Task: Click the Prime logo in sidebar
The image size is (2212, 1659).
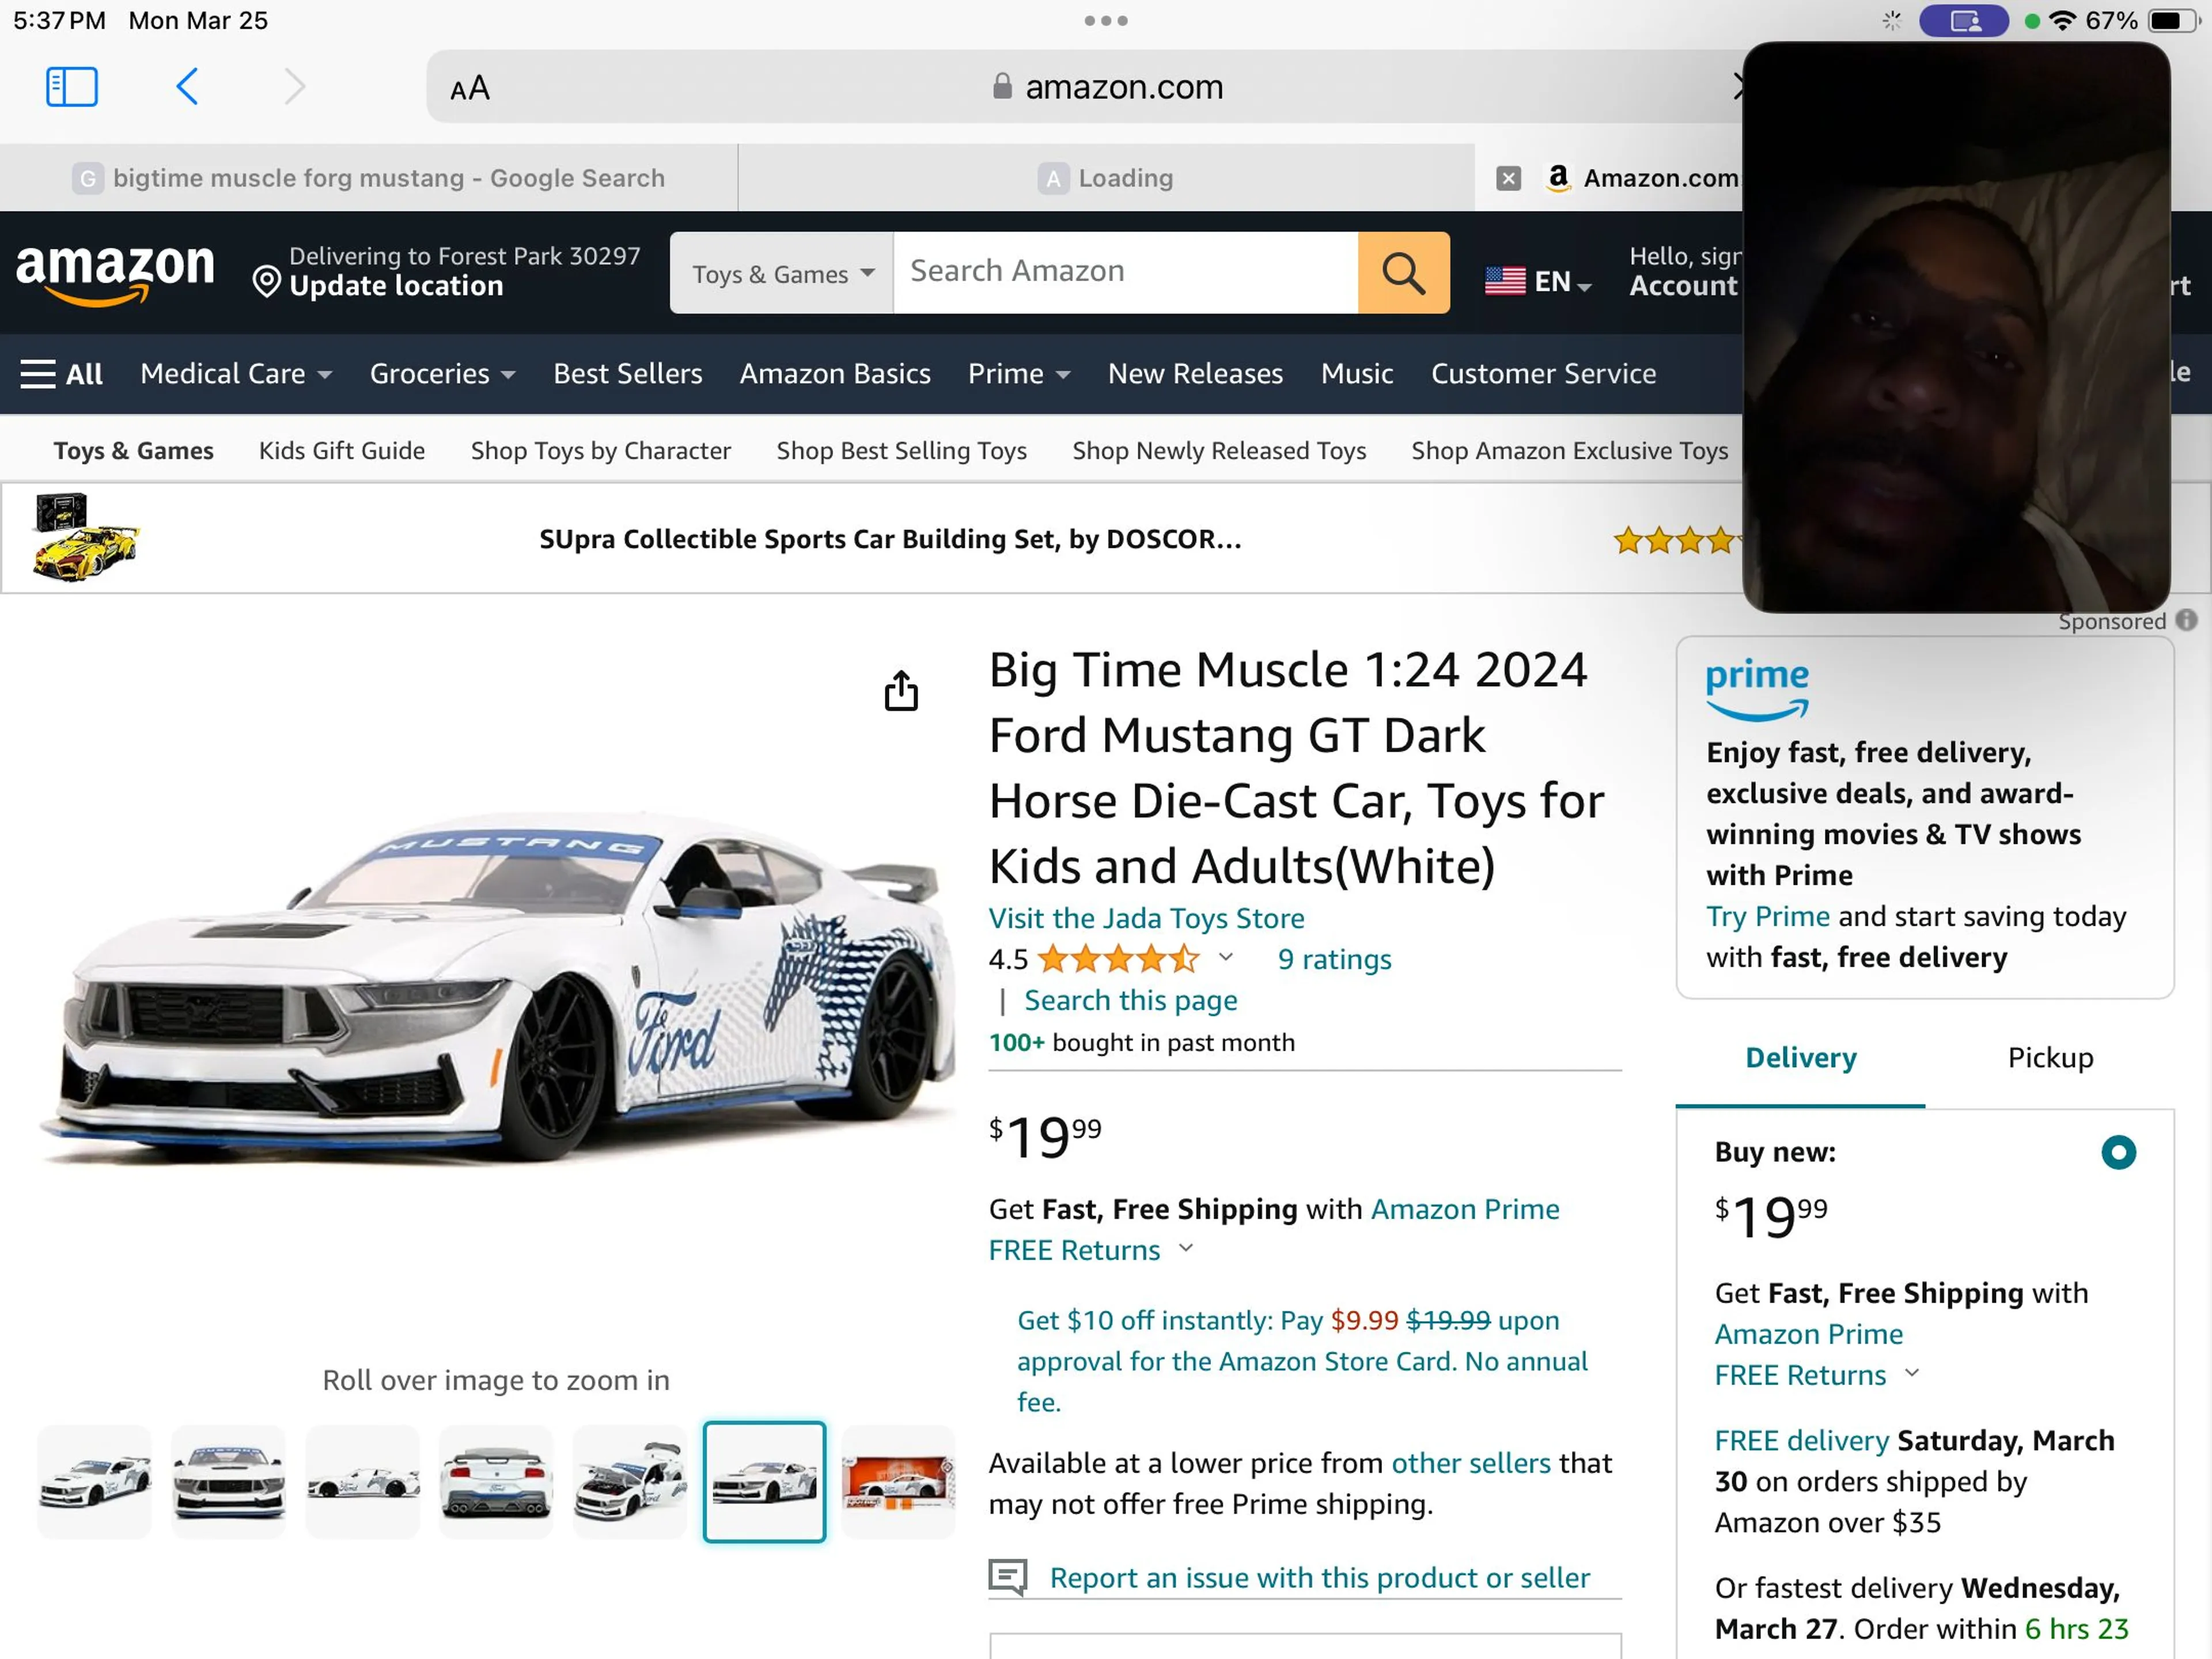Action: tap(1757, 689)
